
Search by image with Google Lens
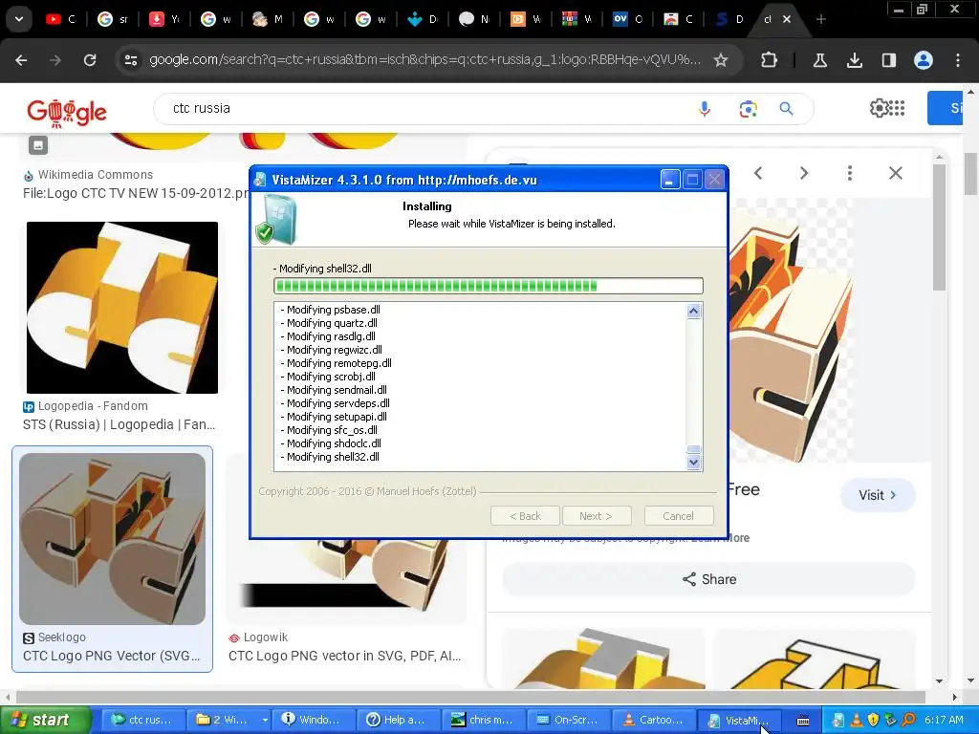[x=748, y=109]
